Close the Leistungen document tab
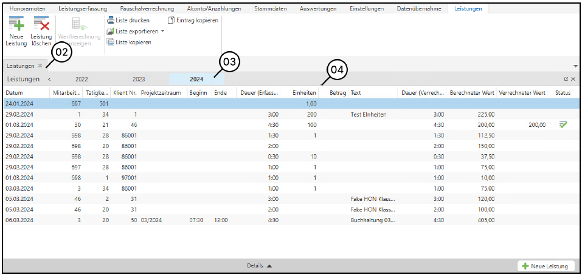582x275 pixels. coord(40,66)
